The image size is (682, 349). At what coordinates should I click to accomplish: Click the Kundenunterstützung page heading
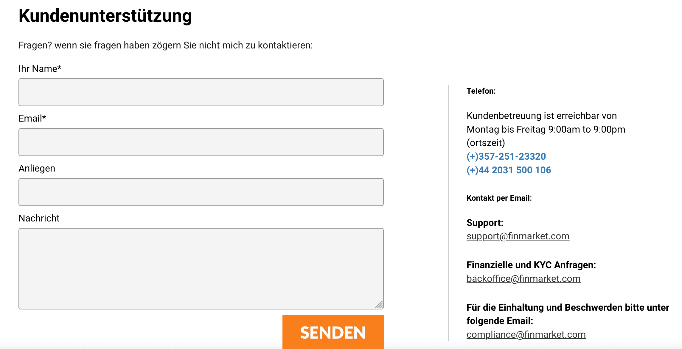coord(105,15)
